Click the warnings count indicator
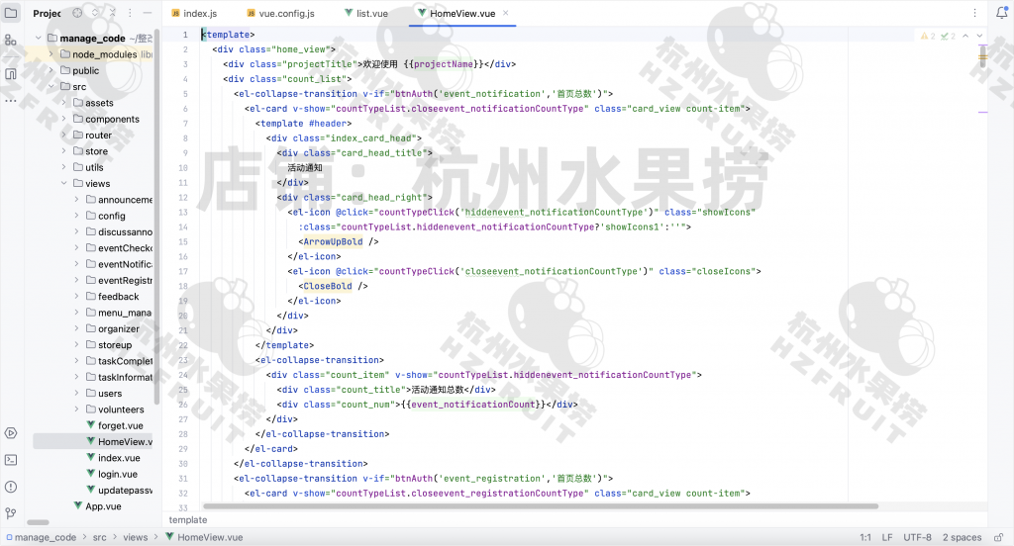The width and height of the screenshot is (1014, 546). (928, 37)
